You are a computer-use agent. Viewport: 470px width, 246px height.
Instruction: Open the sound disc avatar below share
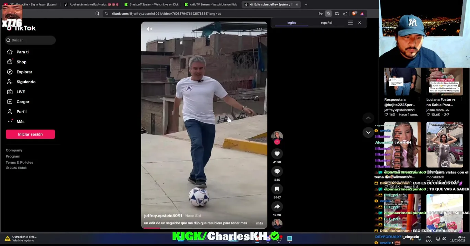tap(277, 223)
